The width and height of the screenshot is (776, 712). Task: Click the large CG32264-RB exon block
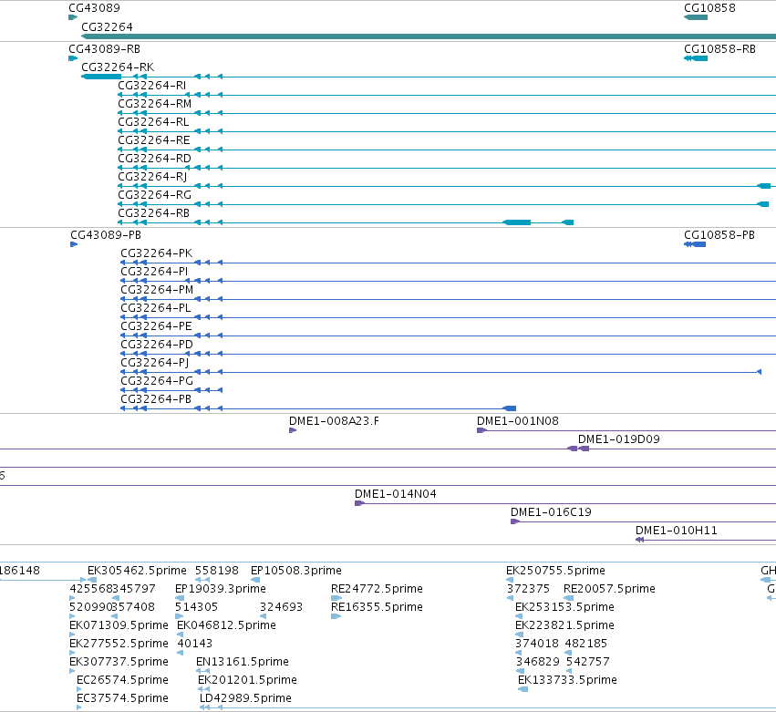[517, 222]
